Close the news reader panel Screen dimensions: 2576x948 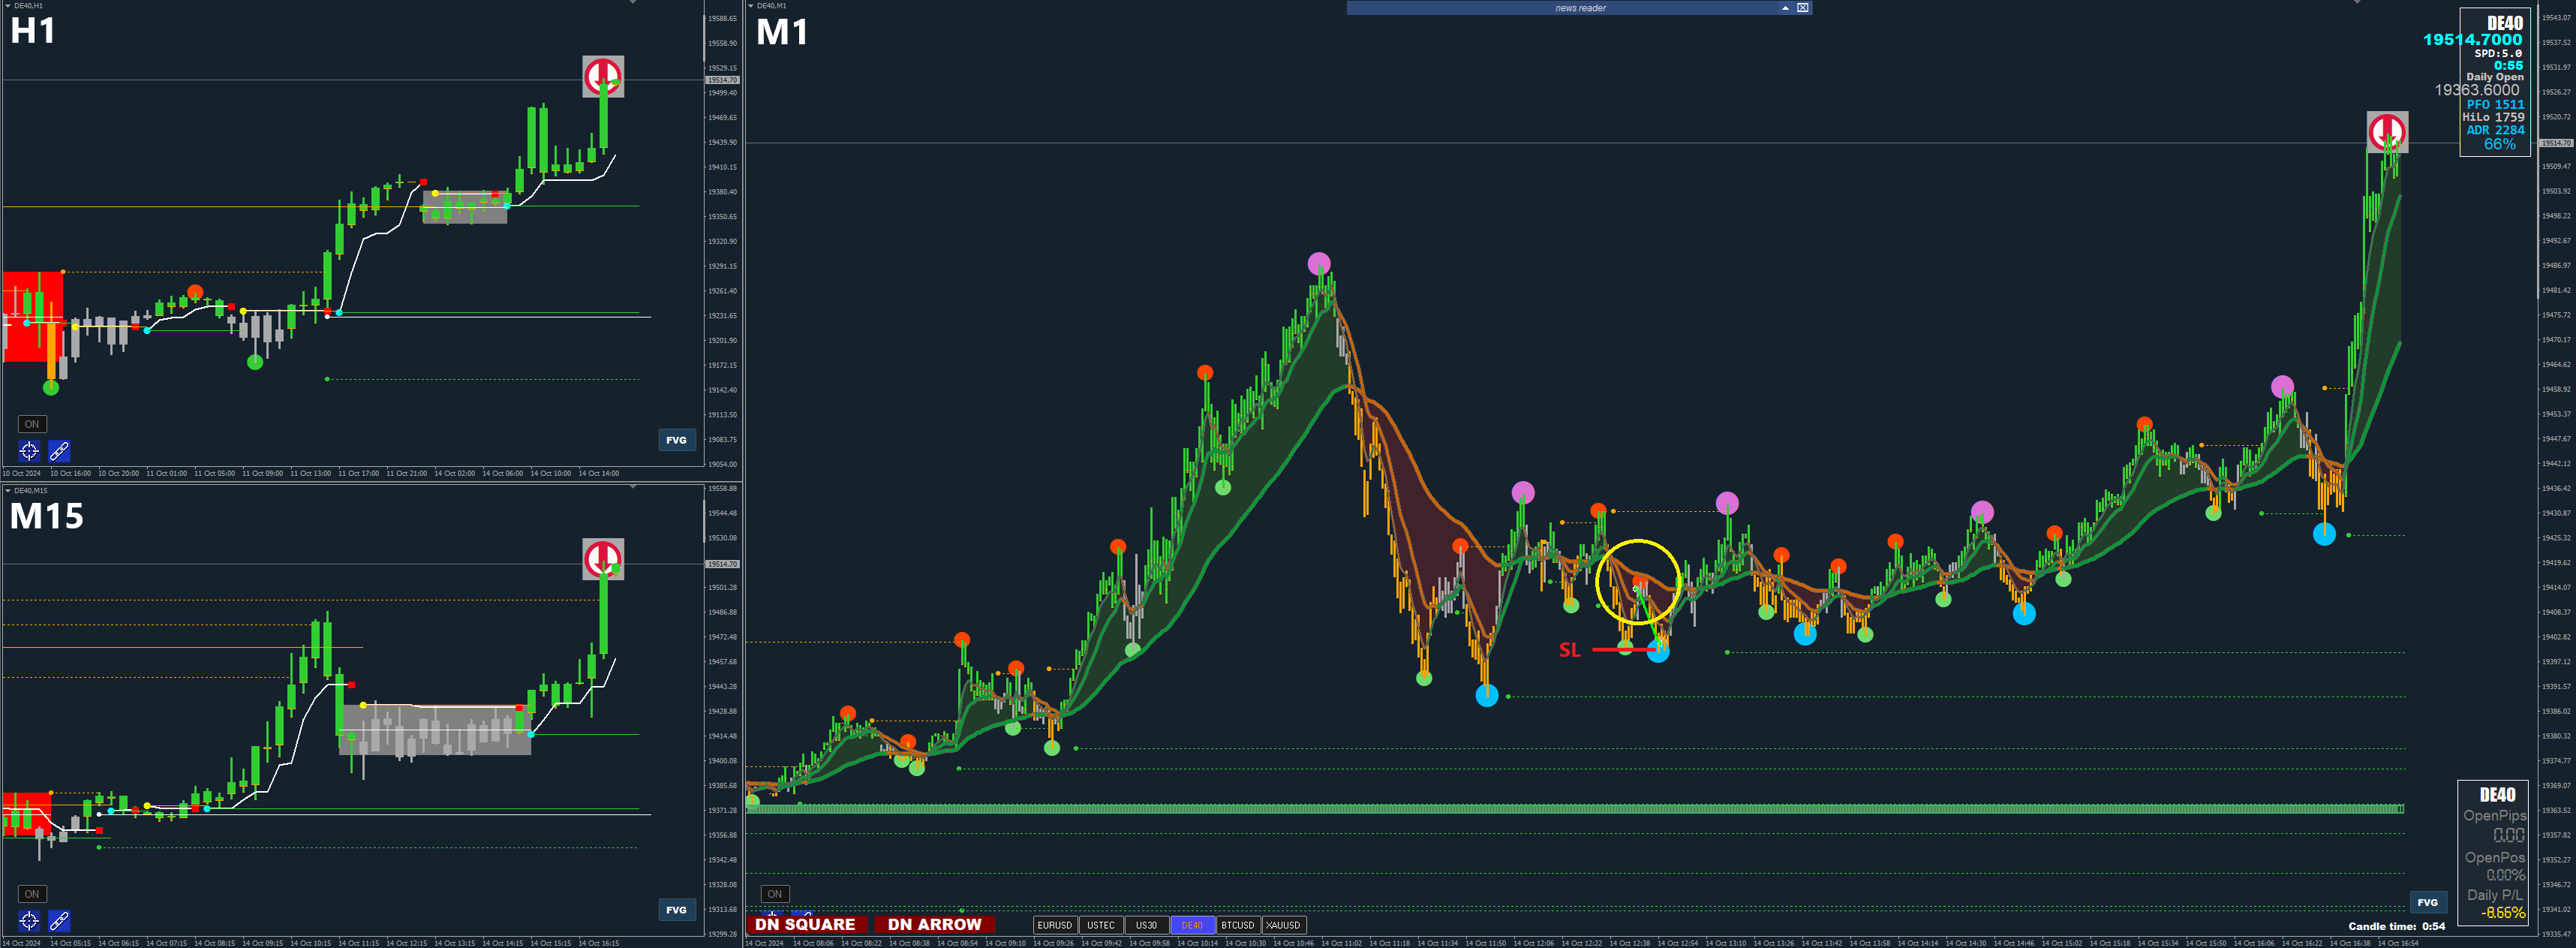(x=1802, y=8)
